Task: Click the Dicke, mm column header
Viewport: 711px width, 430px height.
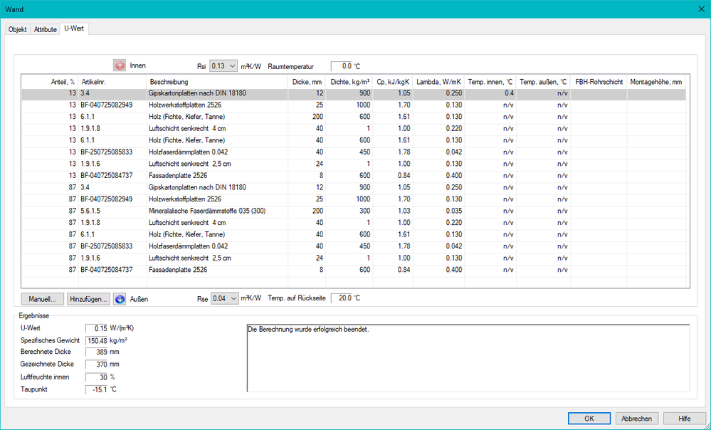Action: [x=307, y=82]
